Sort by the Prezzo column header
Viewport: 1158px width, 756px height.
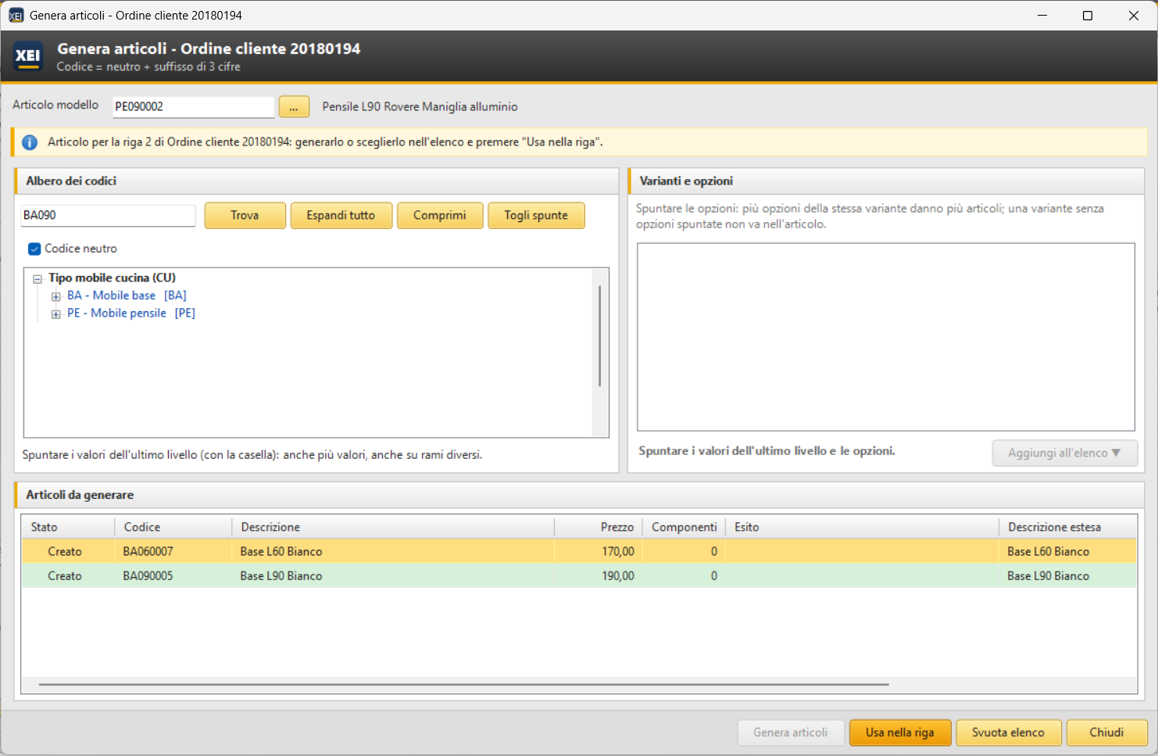(x=599, y=527)
